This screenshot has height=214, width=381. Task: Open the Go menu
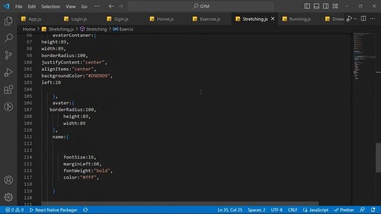coord(84,7)
